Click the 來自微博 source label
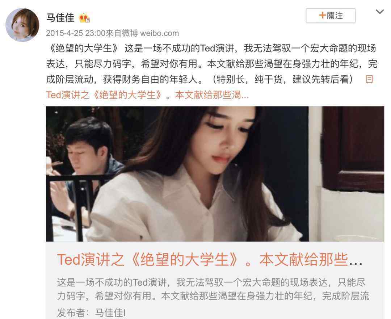This screenshot has width=391, height=319. (x=122, y=33)
